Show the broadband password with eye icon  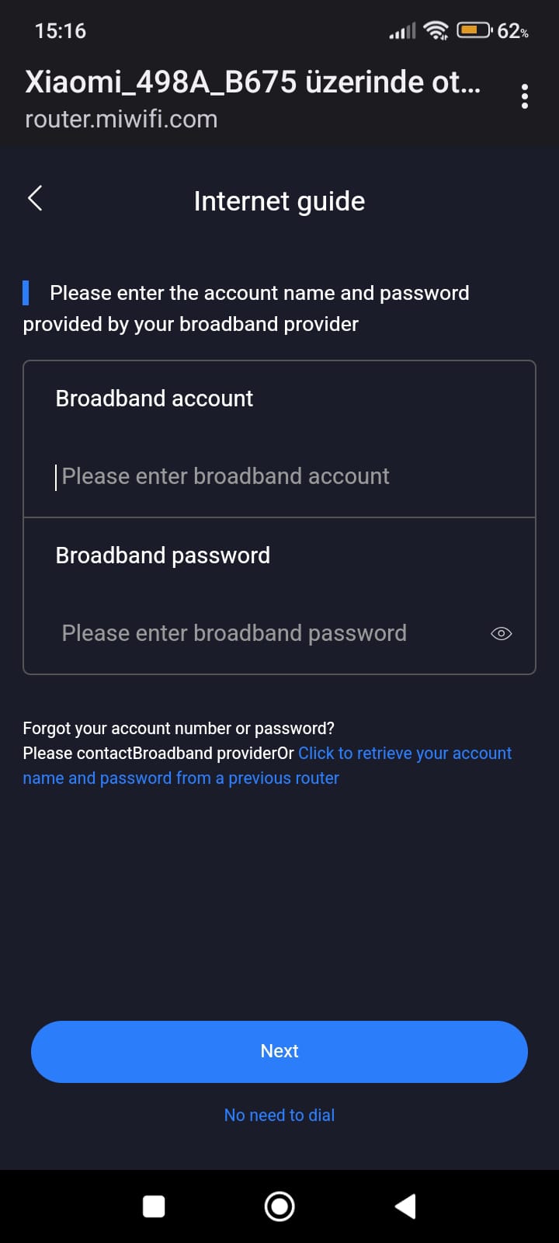click(502, 633)
